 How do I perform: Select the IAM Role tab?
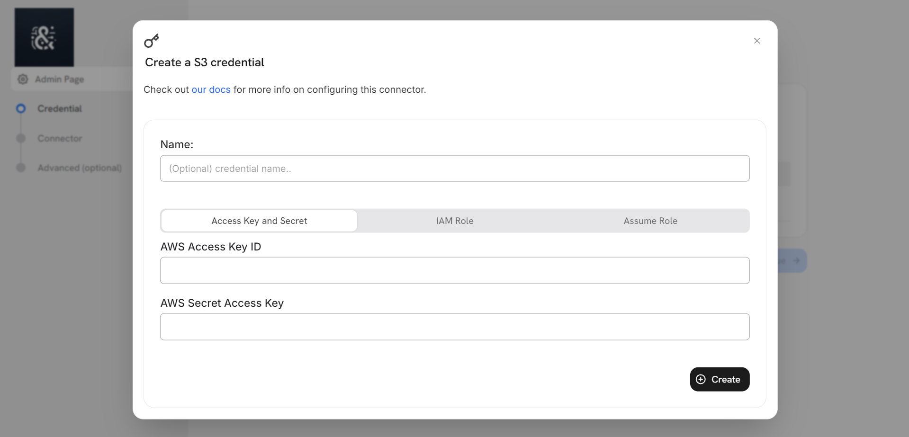coord(455,221)
